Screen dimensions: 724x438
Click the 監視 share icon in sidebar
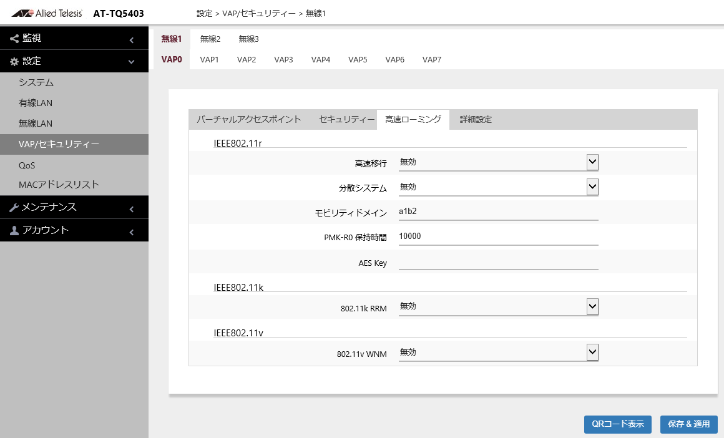14,39
